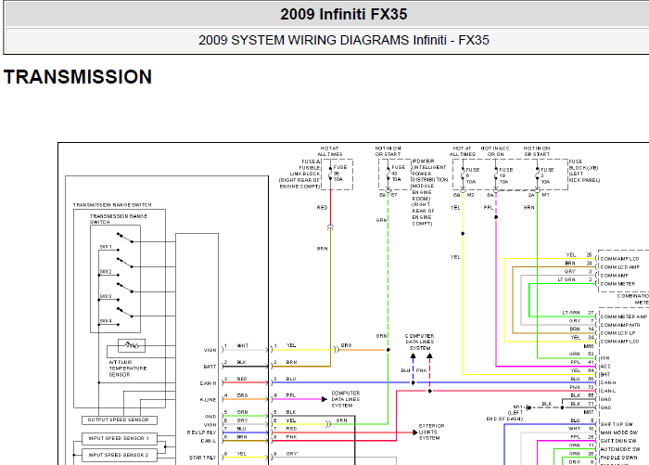
Task: Select the "M11 (LEFT END OF DASH)" ground label
Action: [506, 413]
